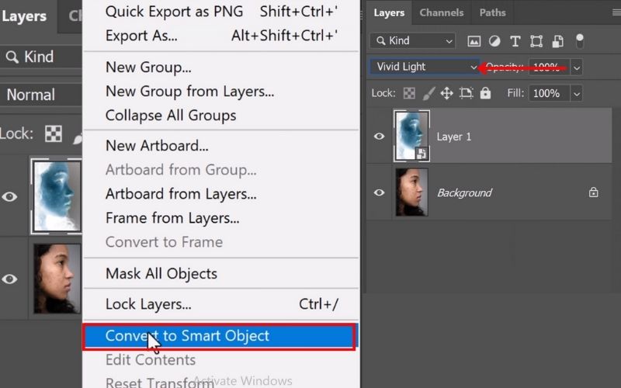This screenshot has height=388, width=621.
Task: Toggle visibility of portrait layer, left panel
Action: (x=9, y=279)
